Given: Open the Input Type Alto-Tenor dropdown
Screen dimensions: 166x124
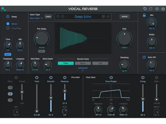Looking at the screenshot, I should coord(36,18).
